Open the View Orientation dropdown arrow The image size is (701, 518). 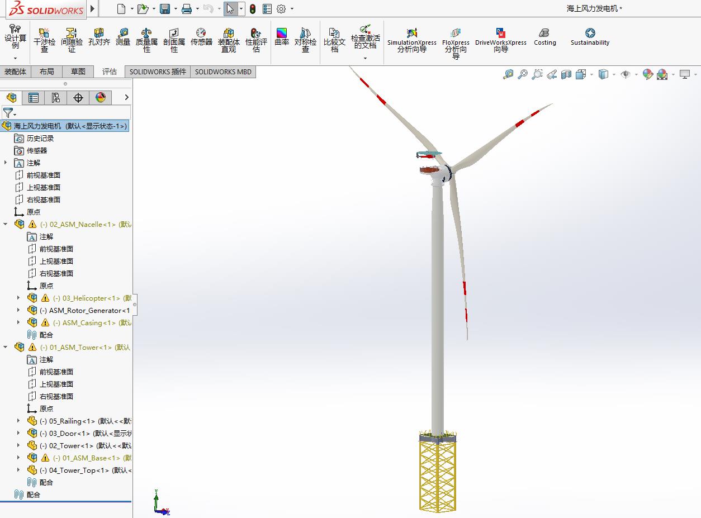tap(592, 75)
